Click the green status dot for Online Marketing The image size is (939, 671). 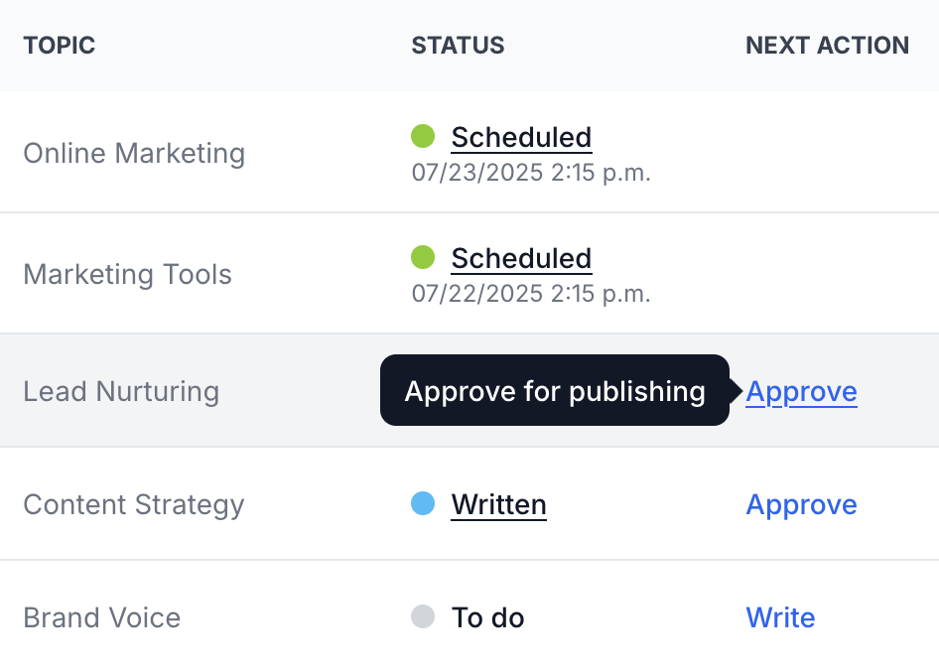[423, 136]
